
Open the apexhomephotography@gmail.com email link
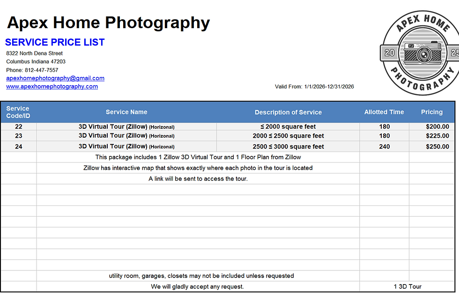click(x=55, y=78)
